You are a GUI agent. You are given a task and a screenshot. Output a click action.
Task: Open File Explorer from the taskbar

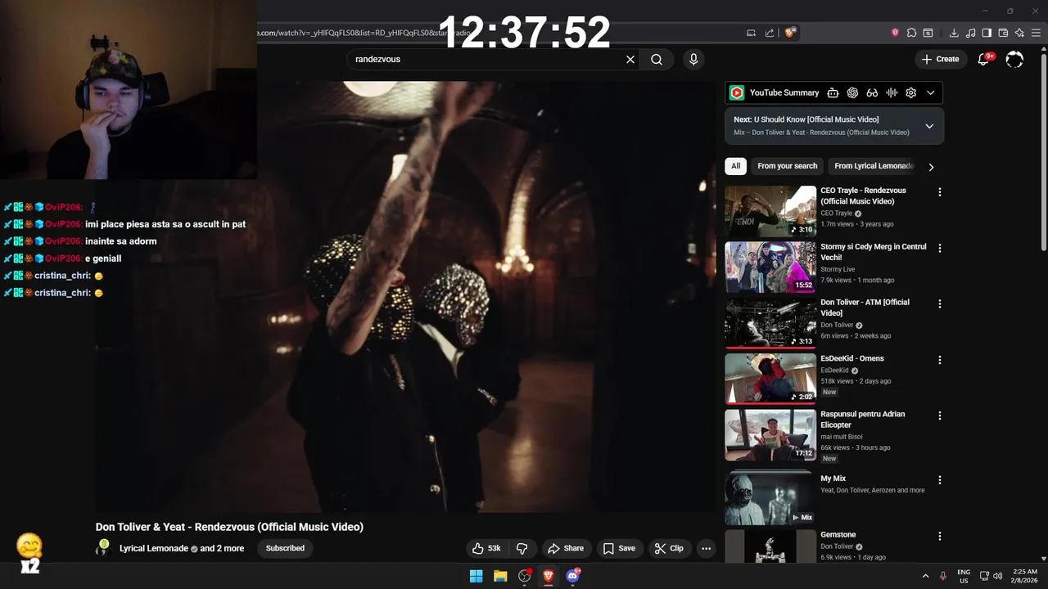pyautogui.click(x=500, y=576)
